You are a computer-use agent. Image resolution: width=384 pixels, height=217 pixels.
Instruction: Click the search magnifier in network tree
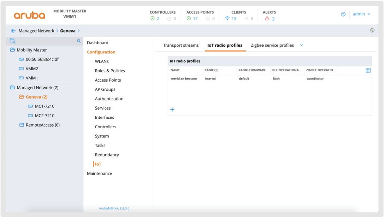click(x=79, y=41)
